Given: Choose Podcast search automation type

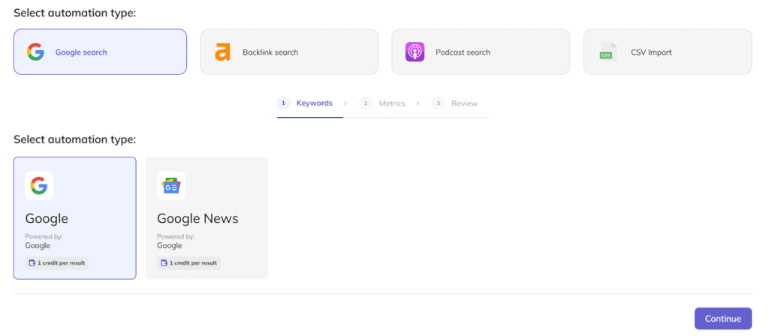Looking at the screenshot, I should (481, 52).
